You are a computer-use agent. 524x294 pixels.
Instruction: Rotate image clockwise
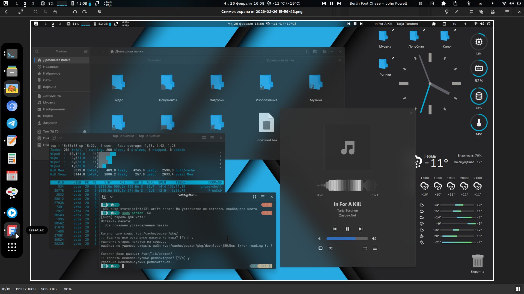pos(85,12)
